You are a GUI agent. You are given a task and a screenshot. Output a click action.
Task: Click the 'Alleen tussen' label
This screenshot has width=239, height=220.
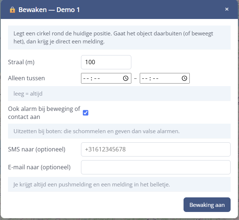coord(26,78)
